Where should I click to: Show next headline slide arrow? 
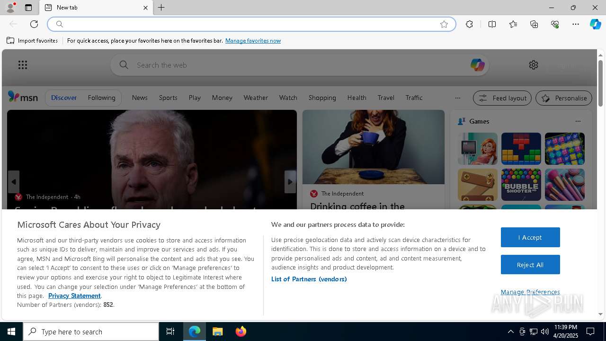[290, 182]
